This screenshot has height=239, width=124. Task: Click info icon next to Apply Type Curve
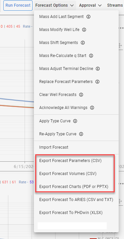tap(75, 121)
